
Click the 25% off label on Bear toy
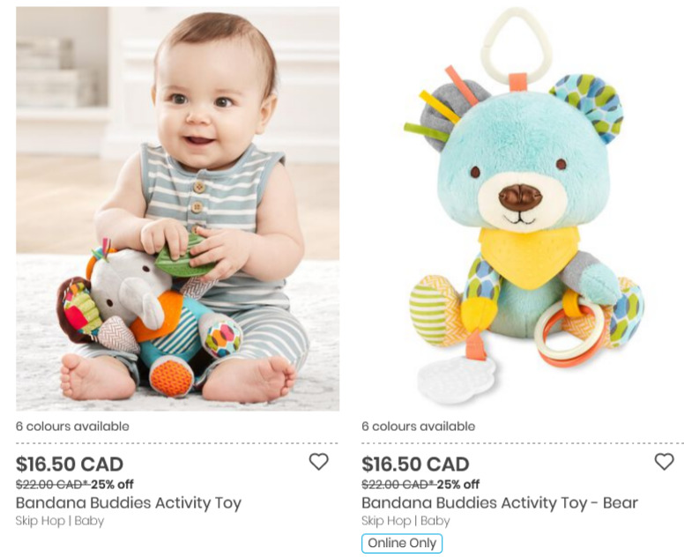[x=458, y=484]
